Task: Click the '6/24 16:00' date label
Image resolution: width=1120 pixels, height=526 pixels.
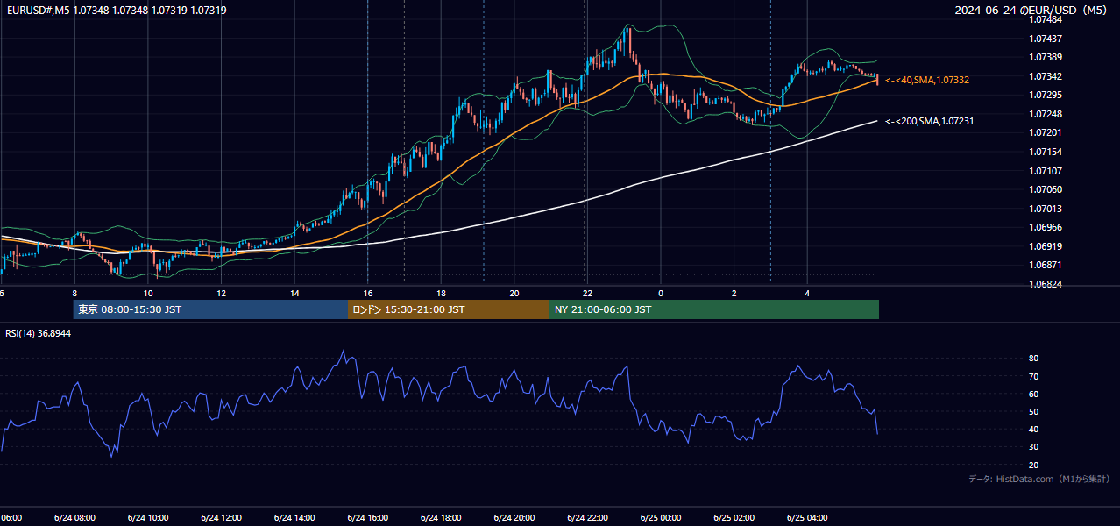Action: tap(367, 518)
